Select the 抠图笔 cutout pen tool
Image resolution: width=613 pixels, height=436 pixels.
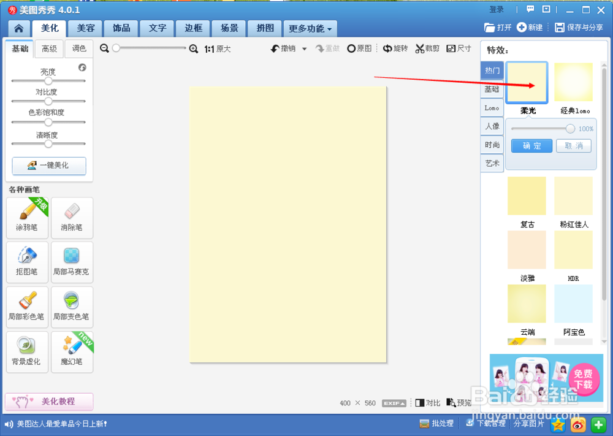27,262
